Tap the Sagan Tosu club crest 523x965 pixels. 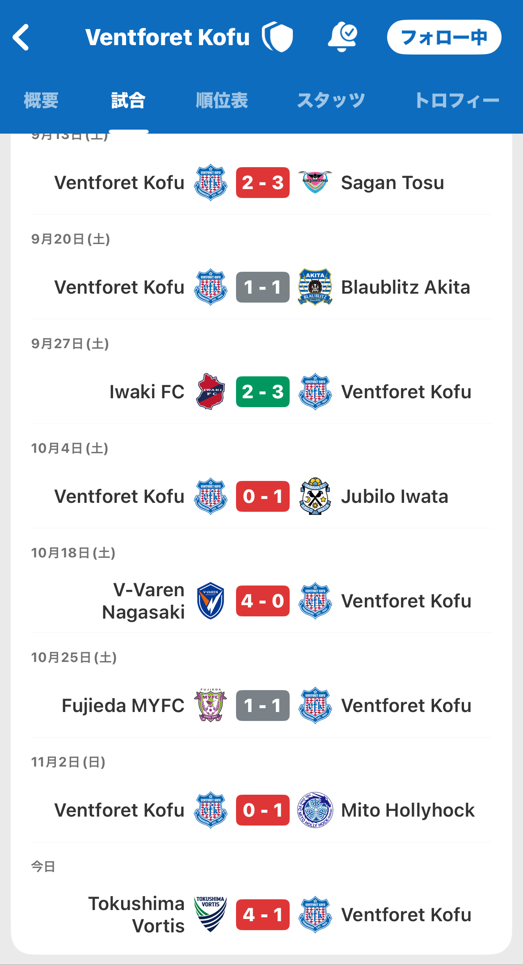click(315, 182)
